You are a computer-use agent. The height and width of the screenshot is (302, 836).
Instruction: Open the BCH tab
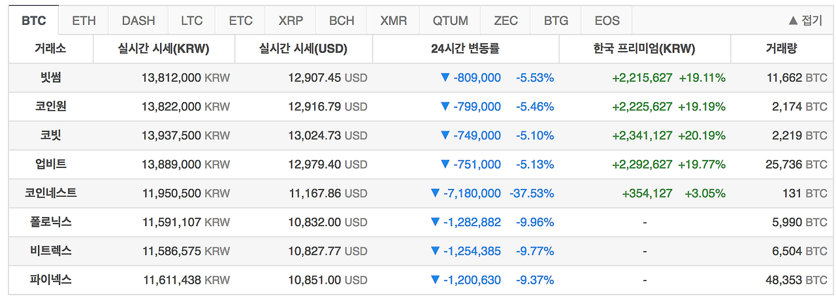click(342, 20)
